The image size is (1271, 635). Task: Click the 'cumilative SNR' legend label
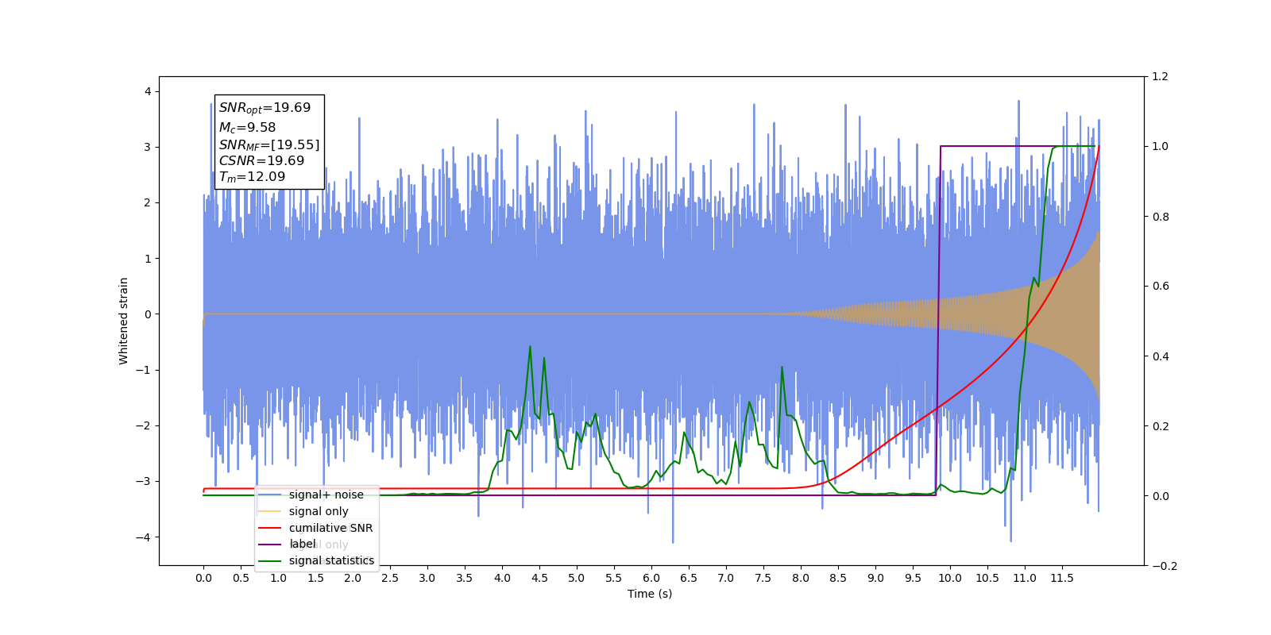(330, 528)
